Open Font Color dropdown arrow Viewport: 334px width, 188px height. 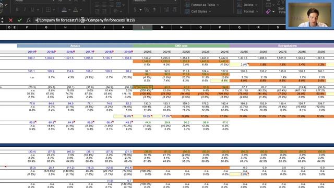tap(81, 10)
